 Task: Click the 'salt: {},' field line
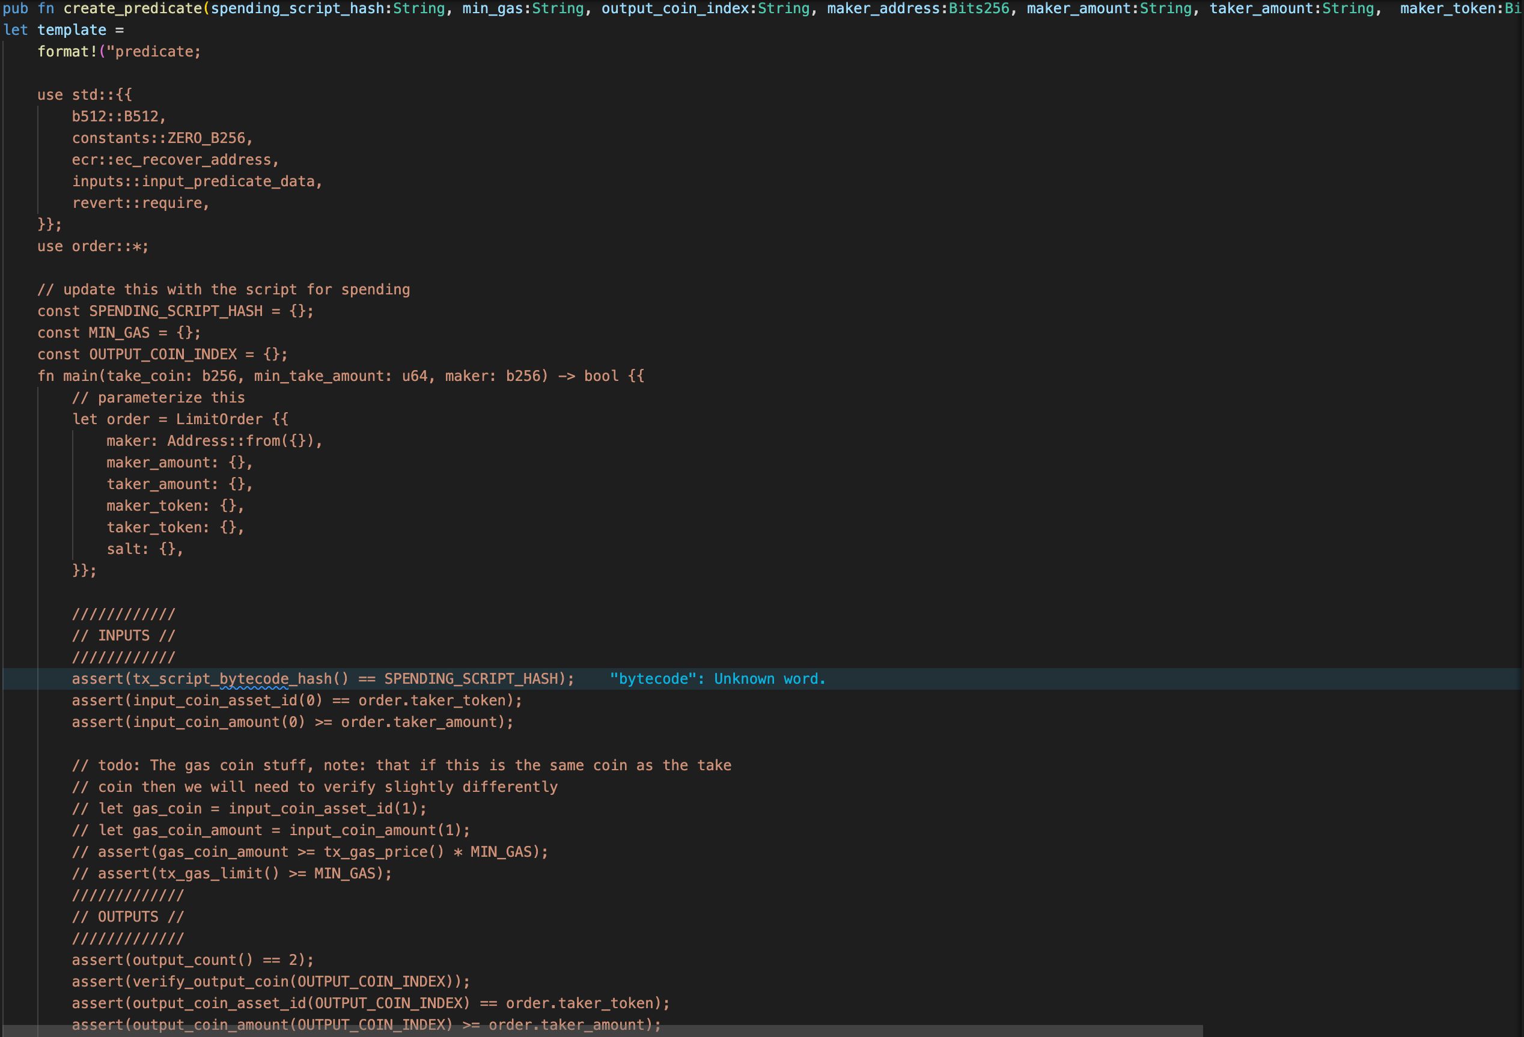click(x=145, y=549)
